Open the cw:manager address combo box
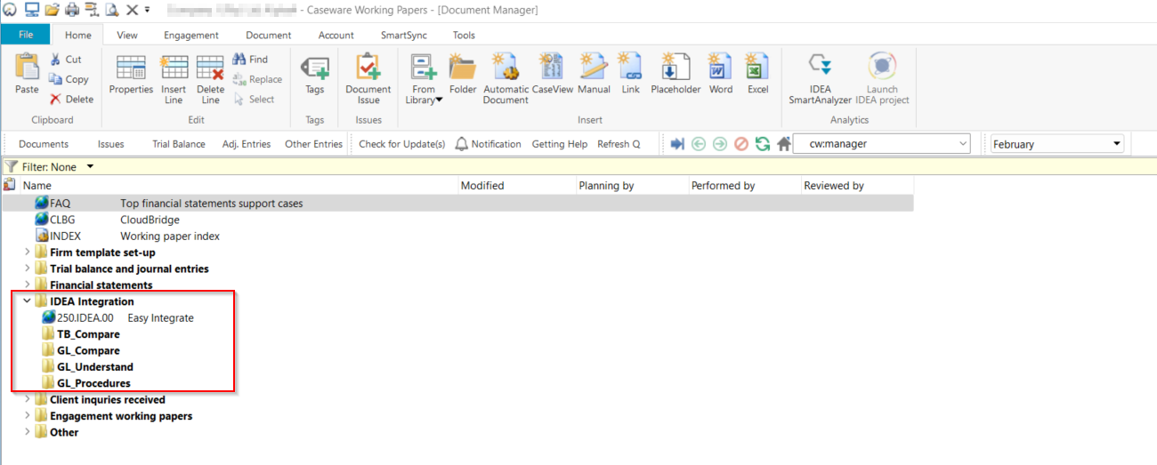 coord(881,144)
